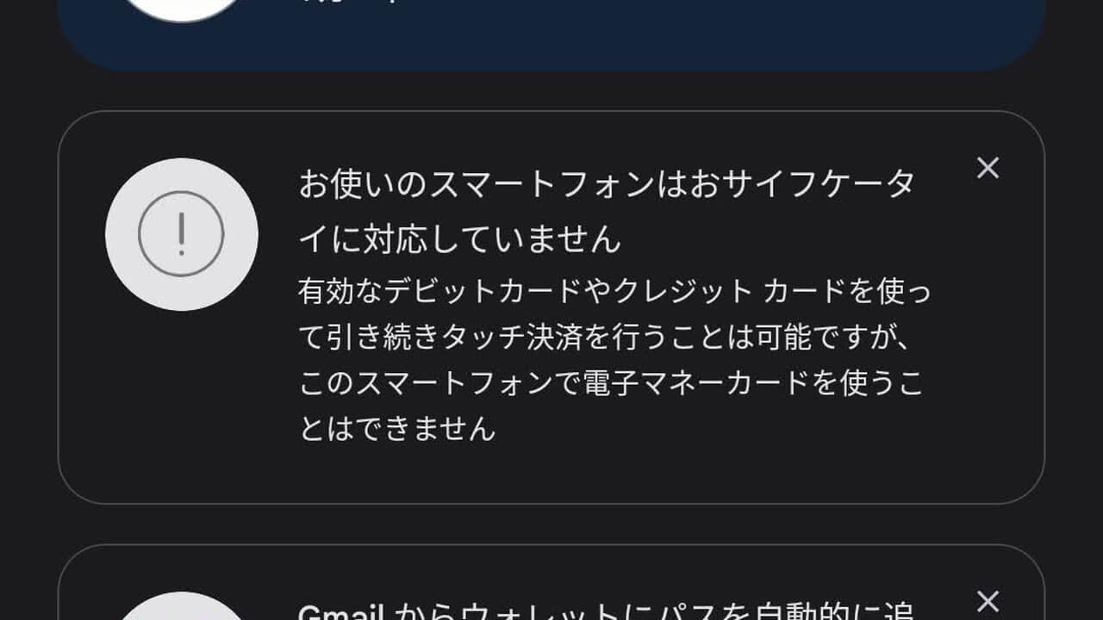Tap the white circular icon in the blue card
Image resolution: width=1103 pixels, height=620 pixels.
(x=181, y=9)
